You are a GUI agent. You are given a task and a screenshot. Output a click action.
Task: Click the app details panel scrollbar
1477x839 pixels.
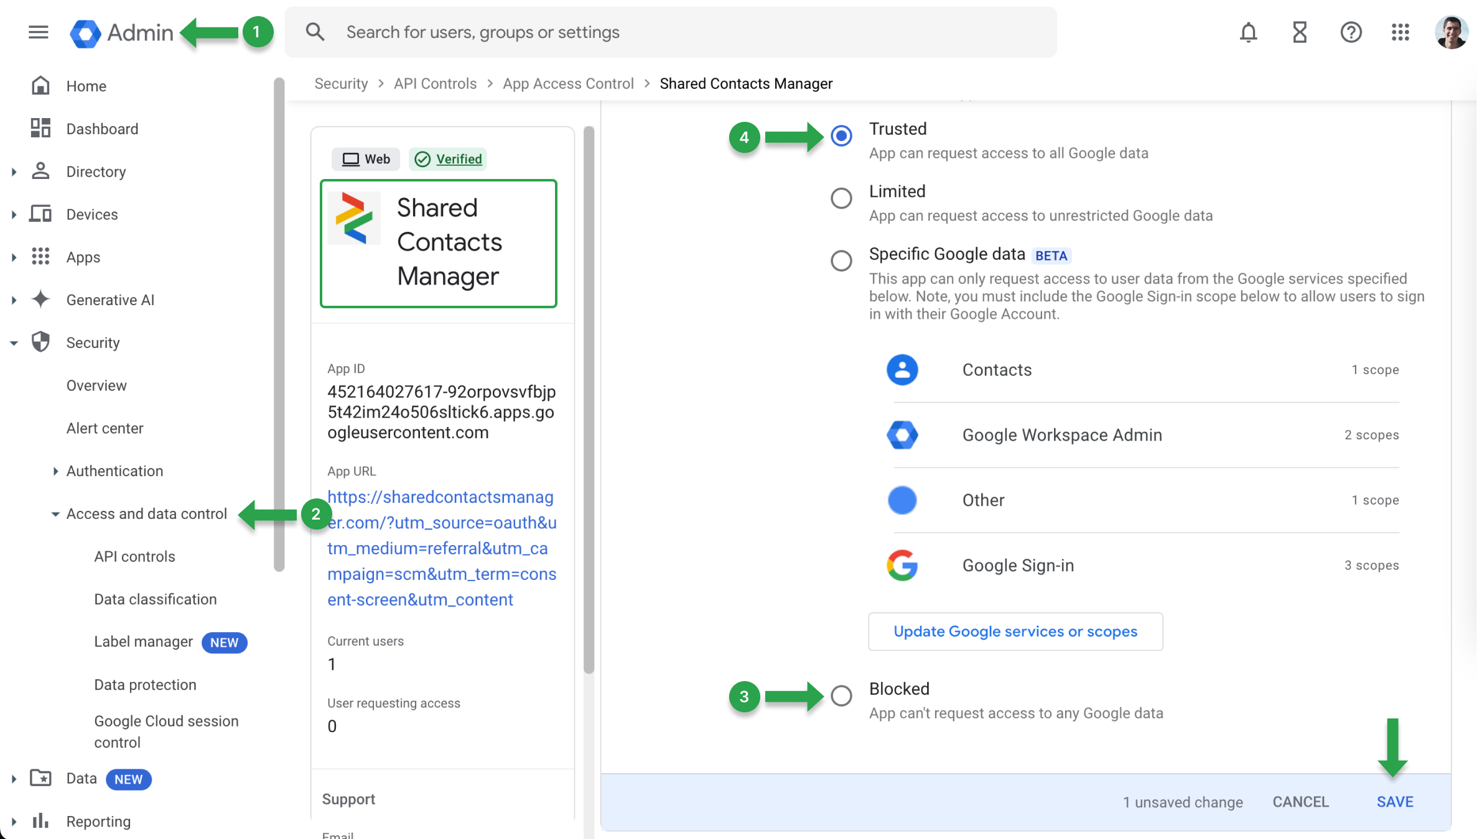coord(589,400)
